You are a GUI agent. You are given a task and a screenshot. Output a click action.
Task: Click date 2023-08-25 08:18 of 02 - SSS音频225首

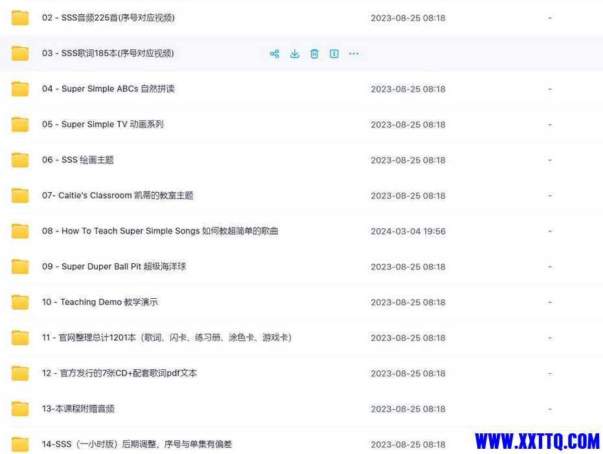point(409,18)
